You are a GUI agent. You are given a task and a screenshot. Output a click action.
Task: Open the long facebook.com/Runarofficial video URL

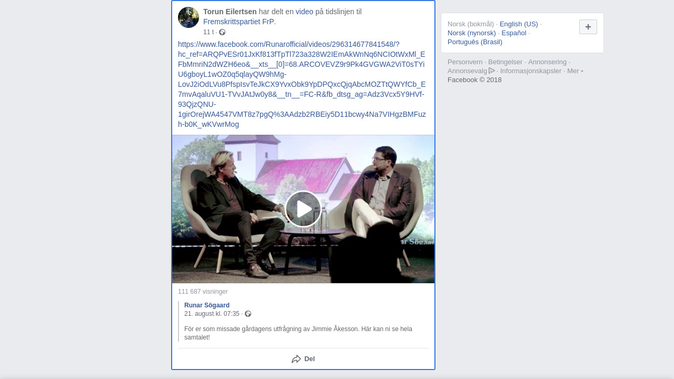[x=302, y=84]
